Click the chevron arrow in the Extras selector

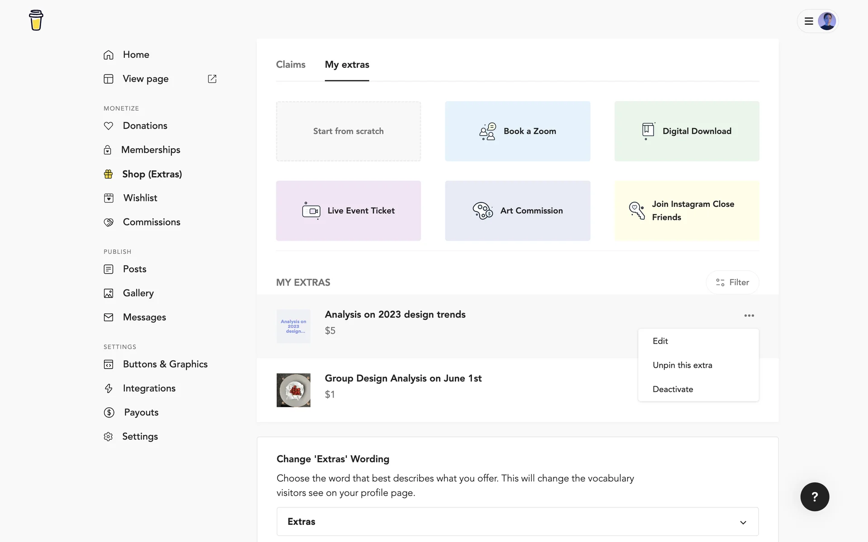743,523
